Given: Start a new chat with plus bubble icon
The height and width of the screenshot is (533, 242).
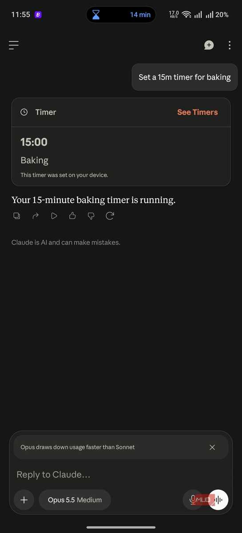Looking at the screenshot, I should (x=209, y=45).
